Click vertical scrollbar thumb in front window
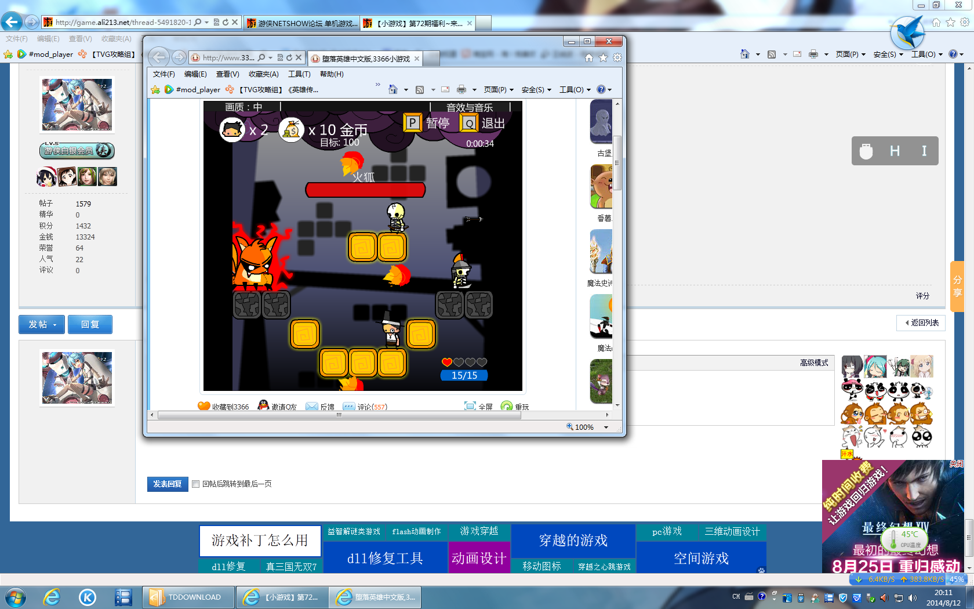This screenshot has height=609, width=974. [617, 162]
